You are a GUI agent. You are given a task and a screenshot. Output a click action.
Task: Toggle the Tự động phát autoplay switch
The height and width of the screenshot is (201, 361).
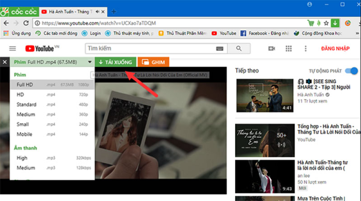[351, 71]
